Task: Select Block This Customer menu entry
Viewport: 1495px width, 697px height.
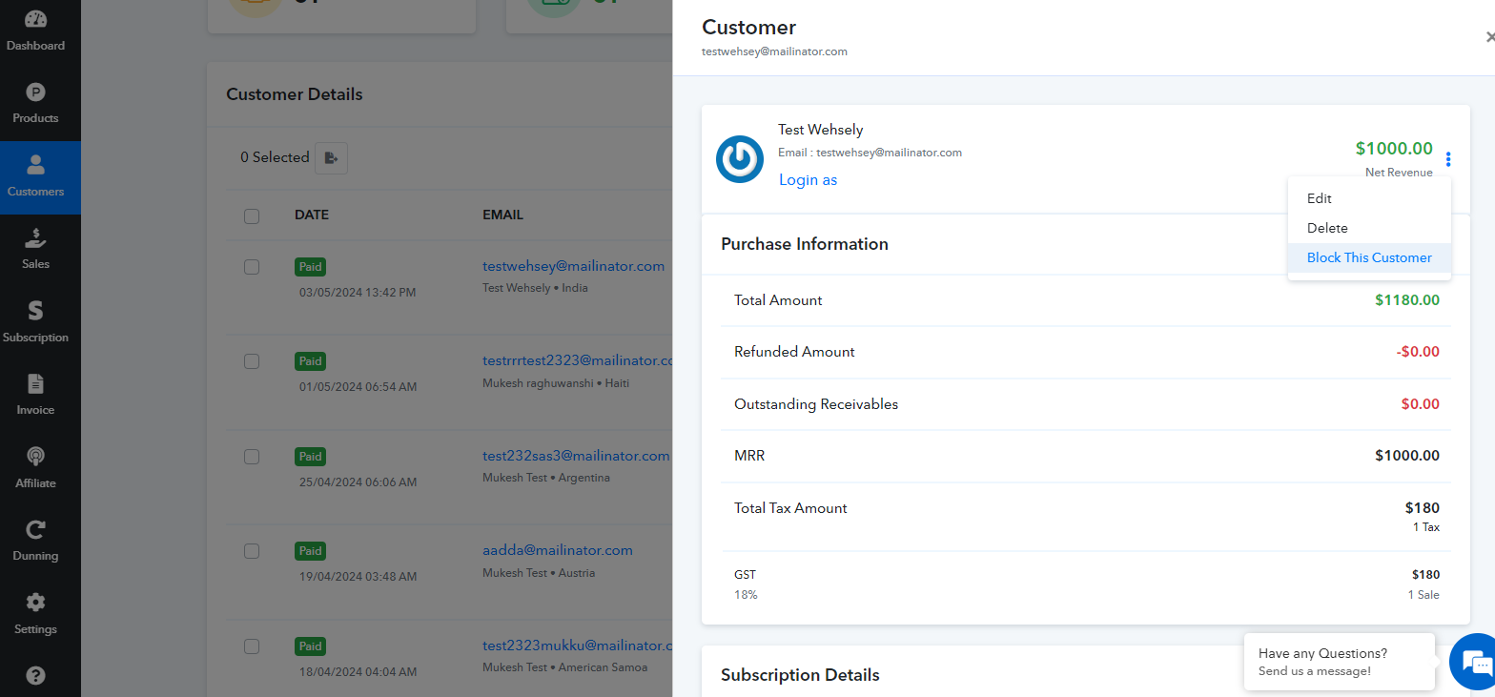Action: click(x=1369, y=257)
